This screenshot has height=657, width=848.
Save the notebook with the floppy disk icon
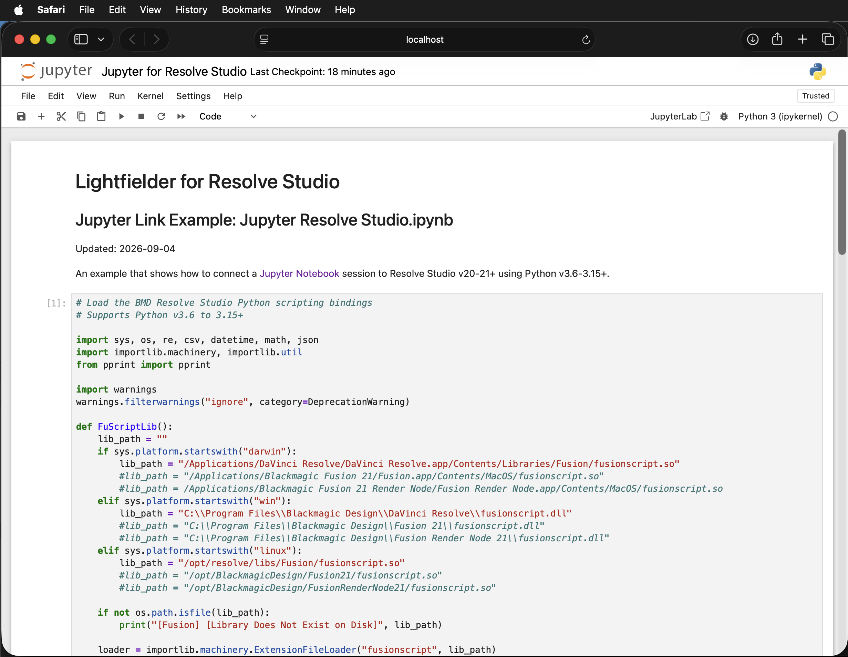tap(21, 116)
